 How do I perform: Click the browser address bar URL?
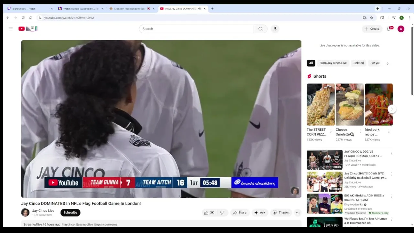(x=69, y=18)
